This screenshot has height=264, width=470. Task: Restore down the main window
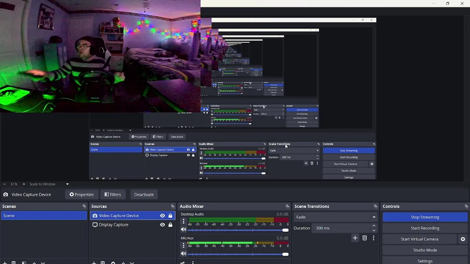[447, 4]
